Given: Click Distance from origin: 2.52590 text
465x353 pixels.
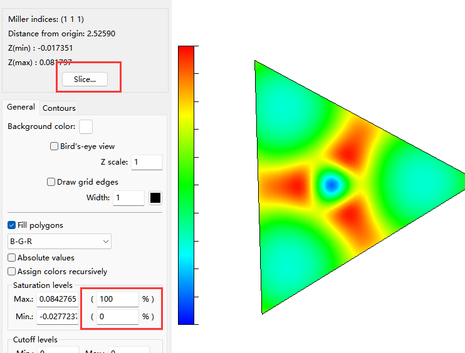Looking at the screenshot, I should pyautogui.click(x=61, y=33).
